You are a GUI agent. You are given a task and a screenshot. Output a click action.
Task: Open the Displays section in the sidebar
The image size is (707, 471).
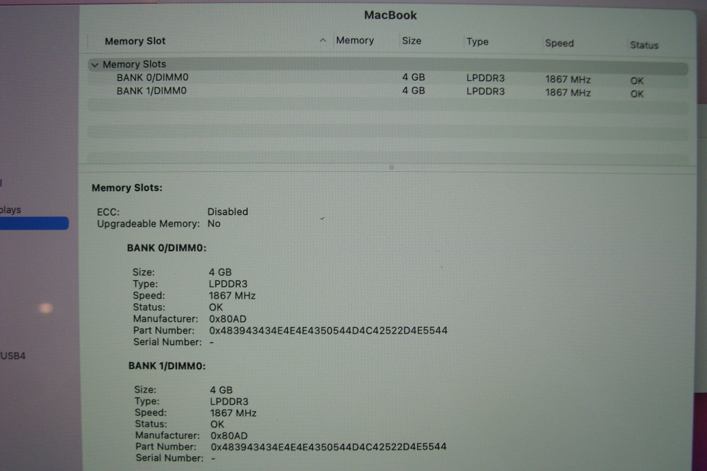(x=11, y=209)
